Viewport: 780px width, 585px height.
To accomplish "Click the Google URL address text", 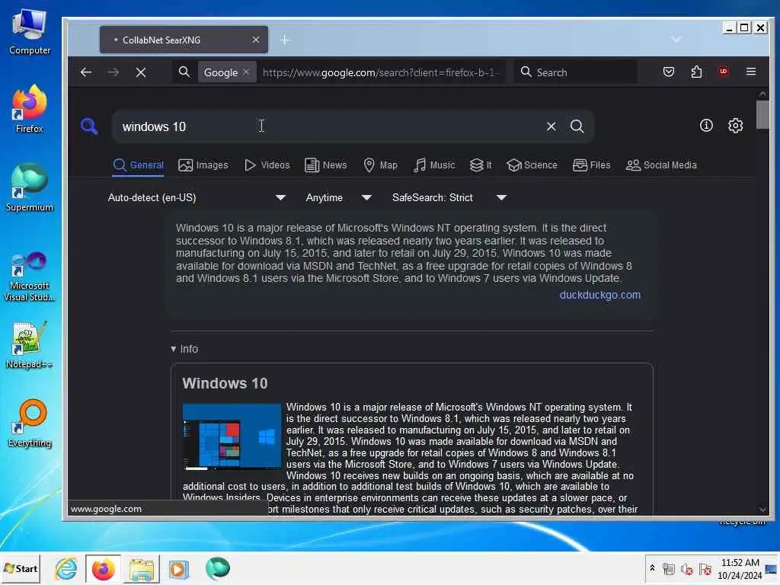I will click(x=380, y=72).
